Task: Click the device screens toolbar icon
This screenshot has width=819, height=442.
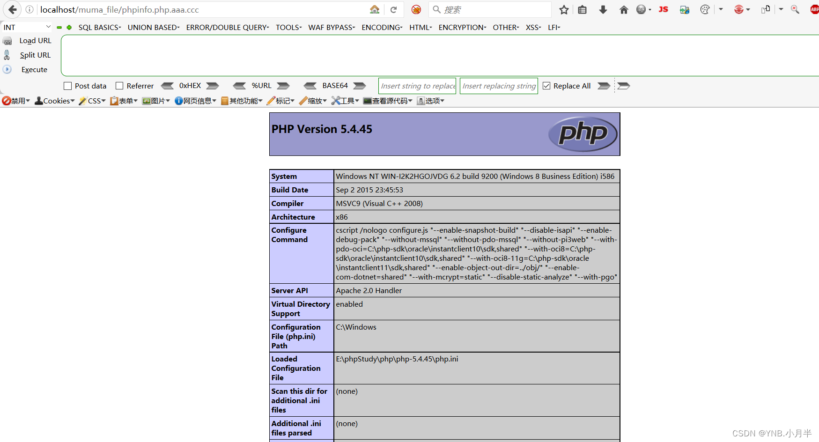Action: [766, 9]
